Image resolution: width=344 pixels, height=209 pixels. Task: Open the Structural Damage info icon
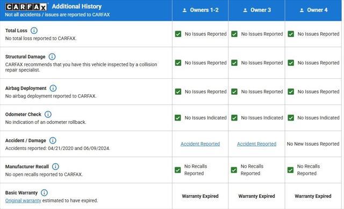[x=52, y=57]
